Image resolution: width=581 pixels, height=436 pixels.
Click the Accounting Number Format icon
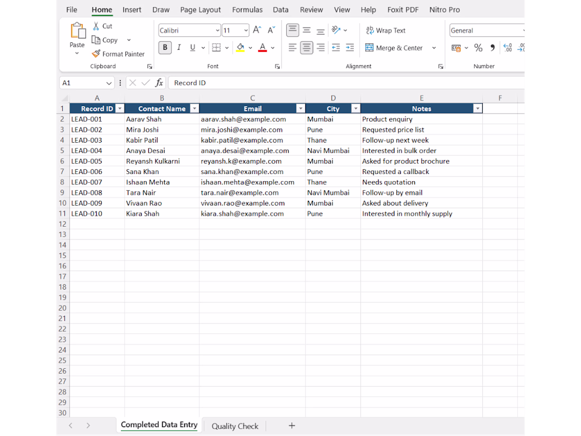pyautogui.click(x=456, y=48)
